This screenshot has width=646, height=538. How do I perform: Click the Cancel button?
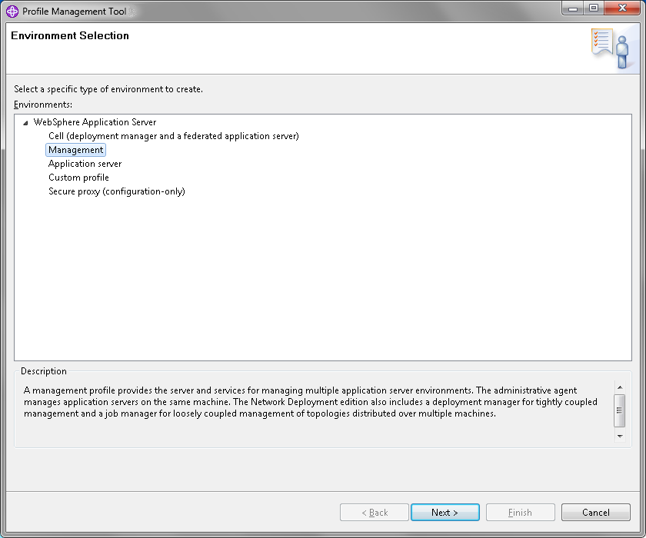[596, 513]
